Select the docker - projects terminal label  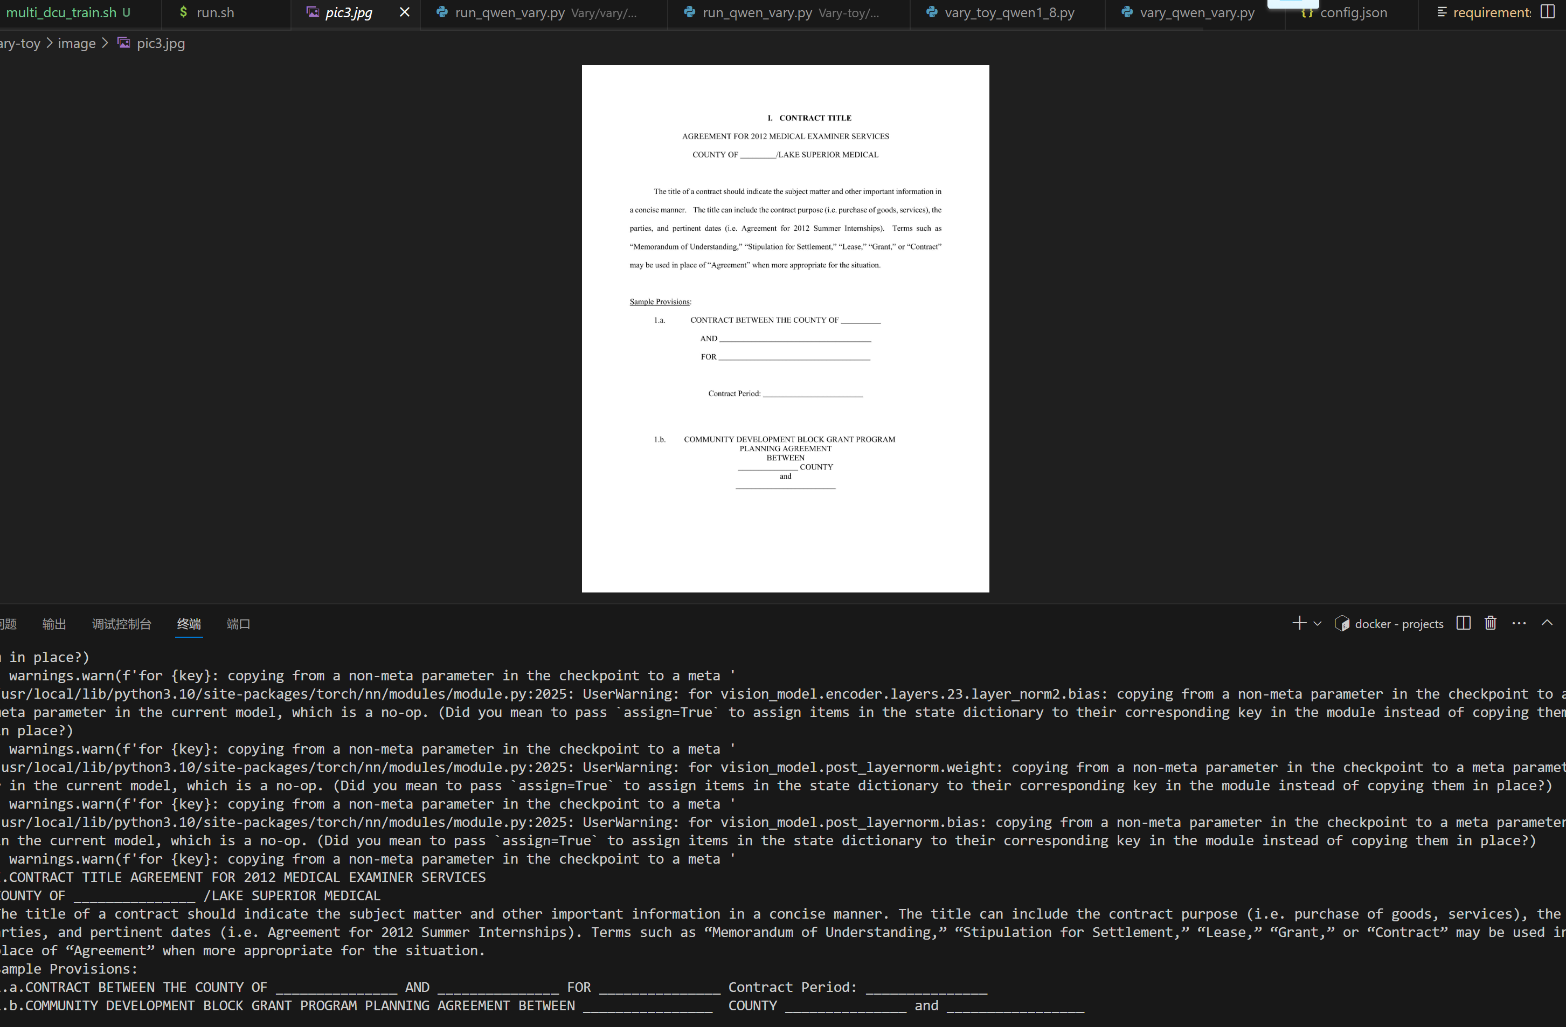(x=1398, y=624)
